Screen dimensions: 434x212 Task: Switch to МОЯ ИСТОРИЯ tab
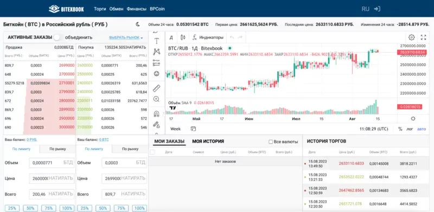[208, 142]
